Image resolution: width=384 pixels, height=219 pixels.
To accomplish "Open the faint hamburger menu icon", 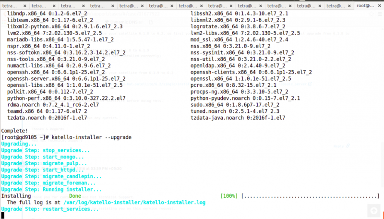I will [x=380, y=14].
